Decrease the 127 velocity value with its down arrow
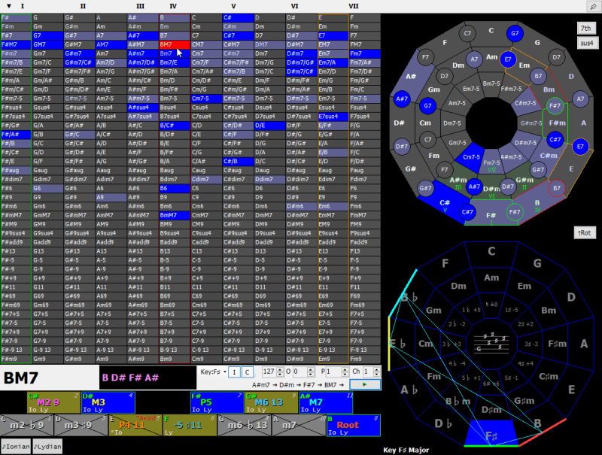This screenshot has height=455, width=602. 280,375
